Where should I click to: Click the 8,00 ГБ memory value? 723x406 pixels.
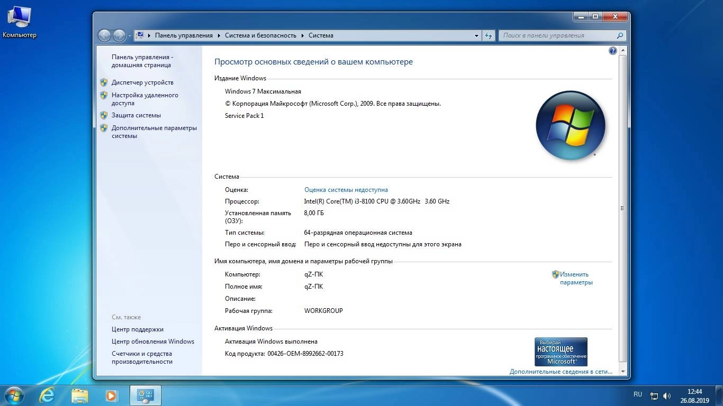pyautogui.click(x=314, y=213)
